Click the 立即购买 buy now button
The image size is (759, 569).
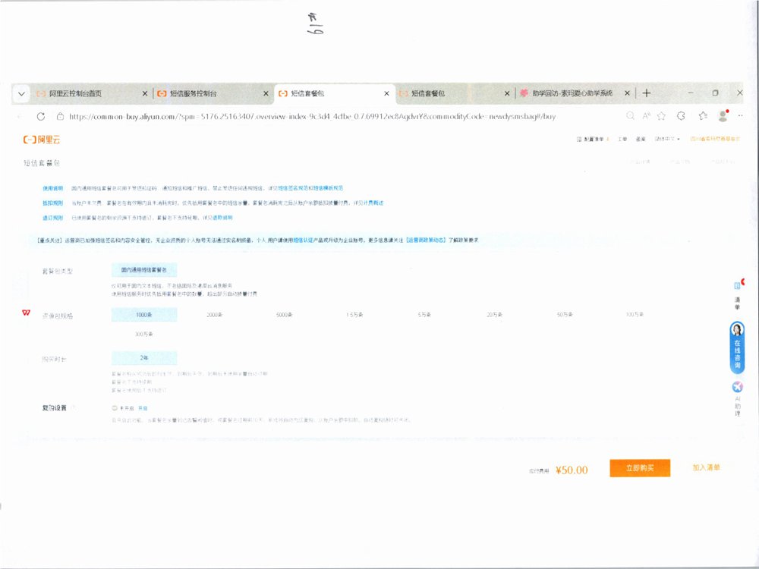pyautogui.click(x=639, y=468)
